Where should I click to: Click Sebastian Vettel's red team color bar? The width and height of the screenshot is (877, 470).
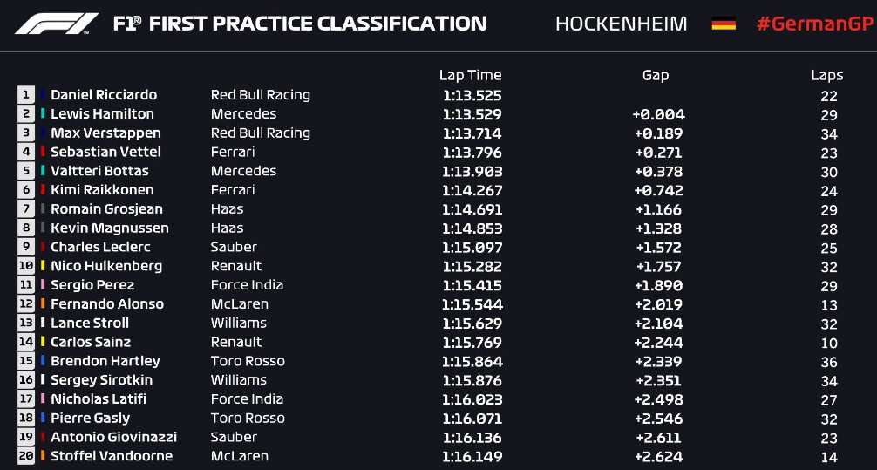tap(43, 152)
